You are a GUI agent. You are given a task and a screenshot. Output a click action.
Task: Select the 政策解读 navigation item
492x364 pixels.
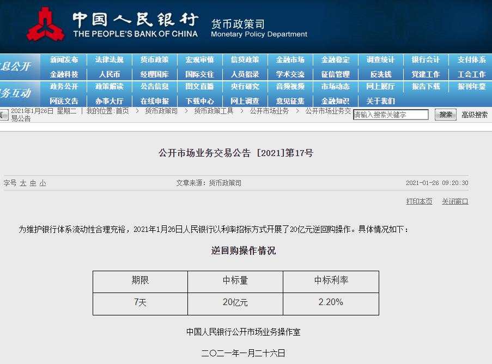(109, 86)
